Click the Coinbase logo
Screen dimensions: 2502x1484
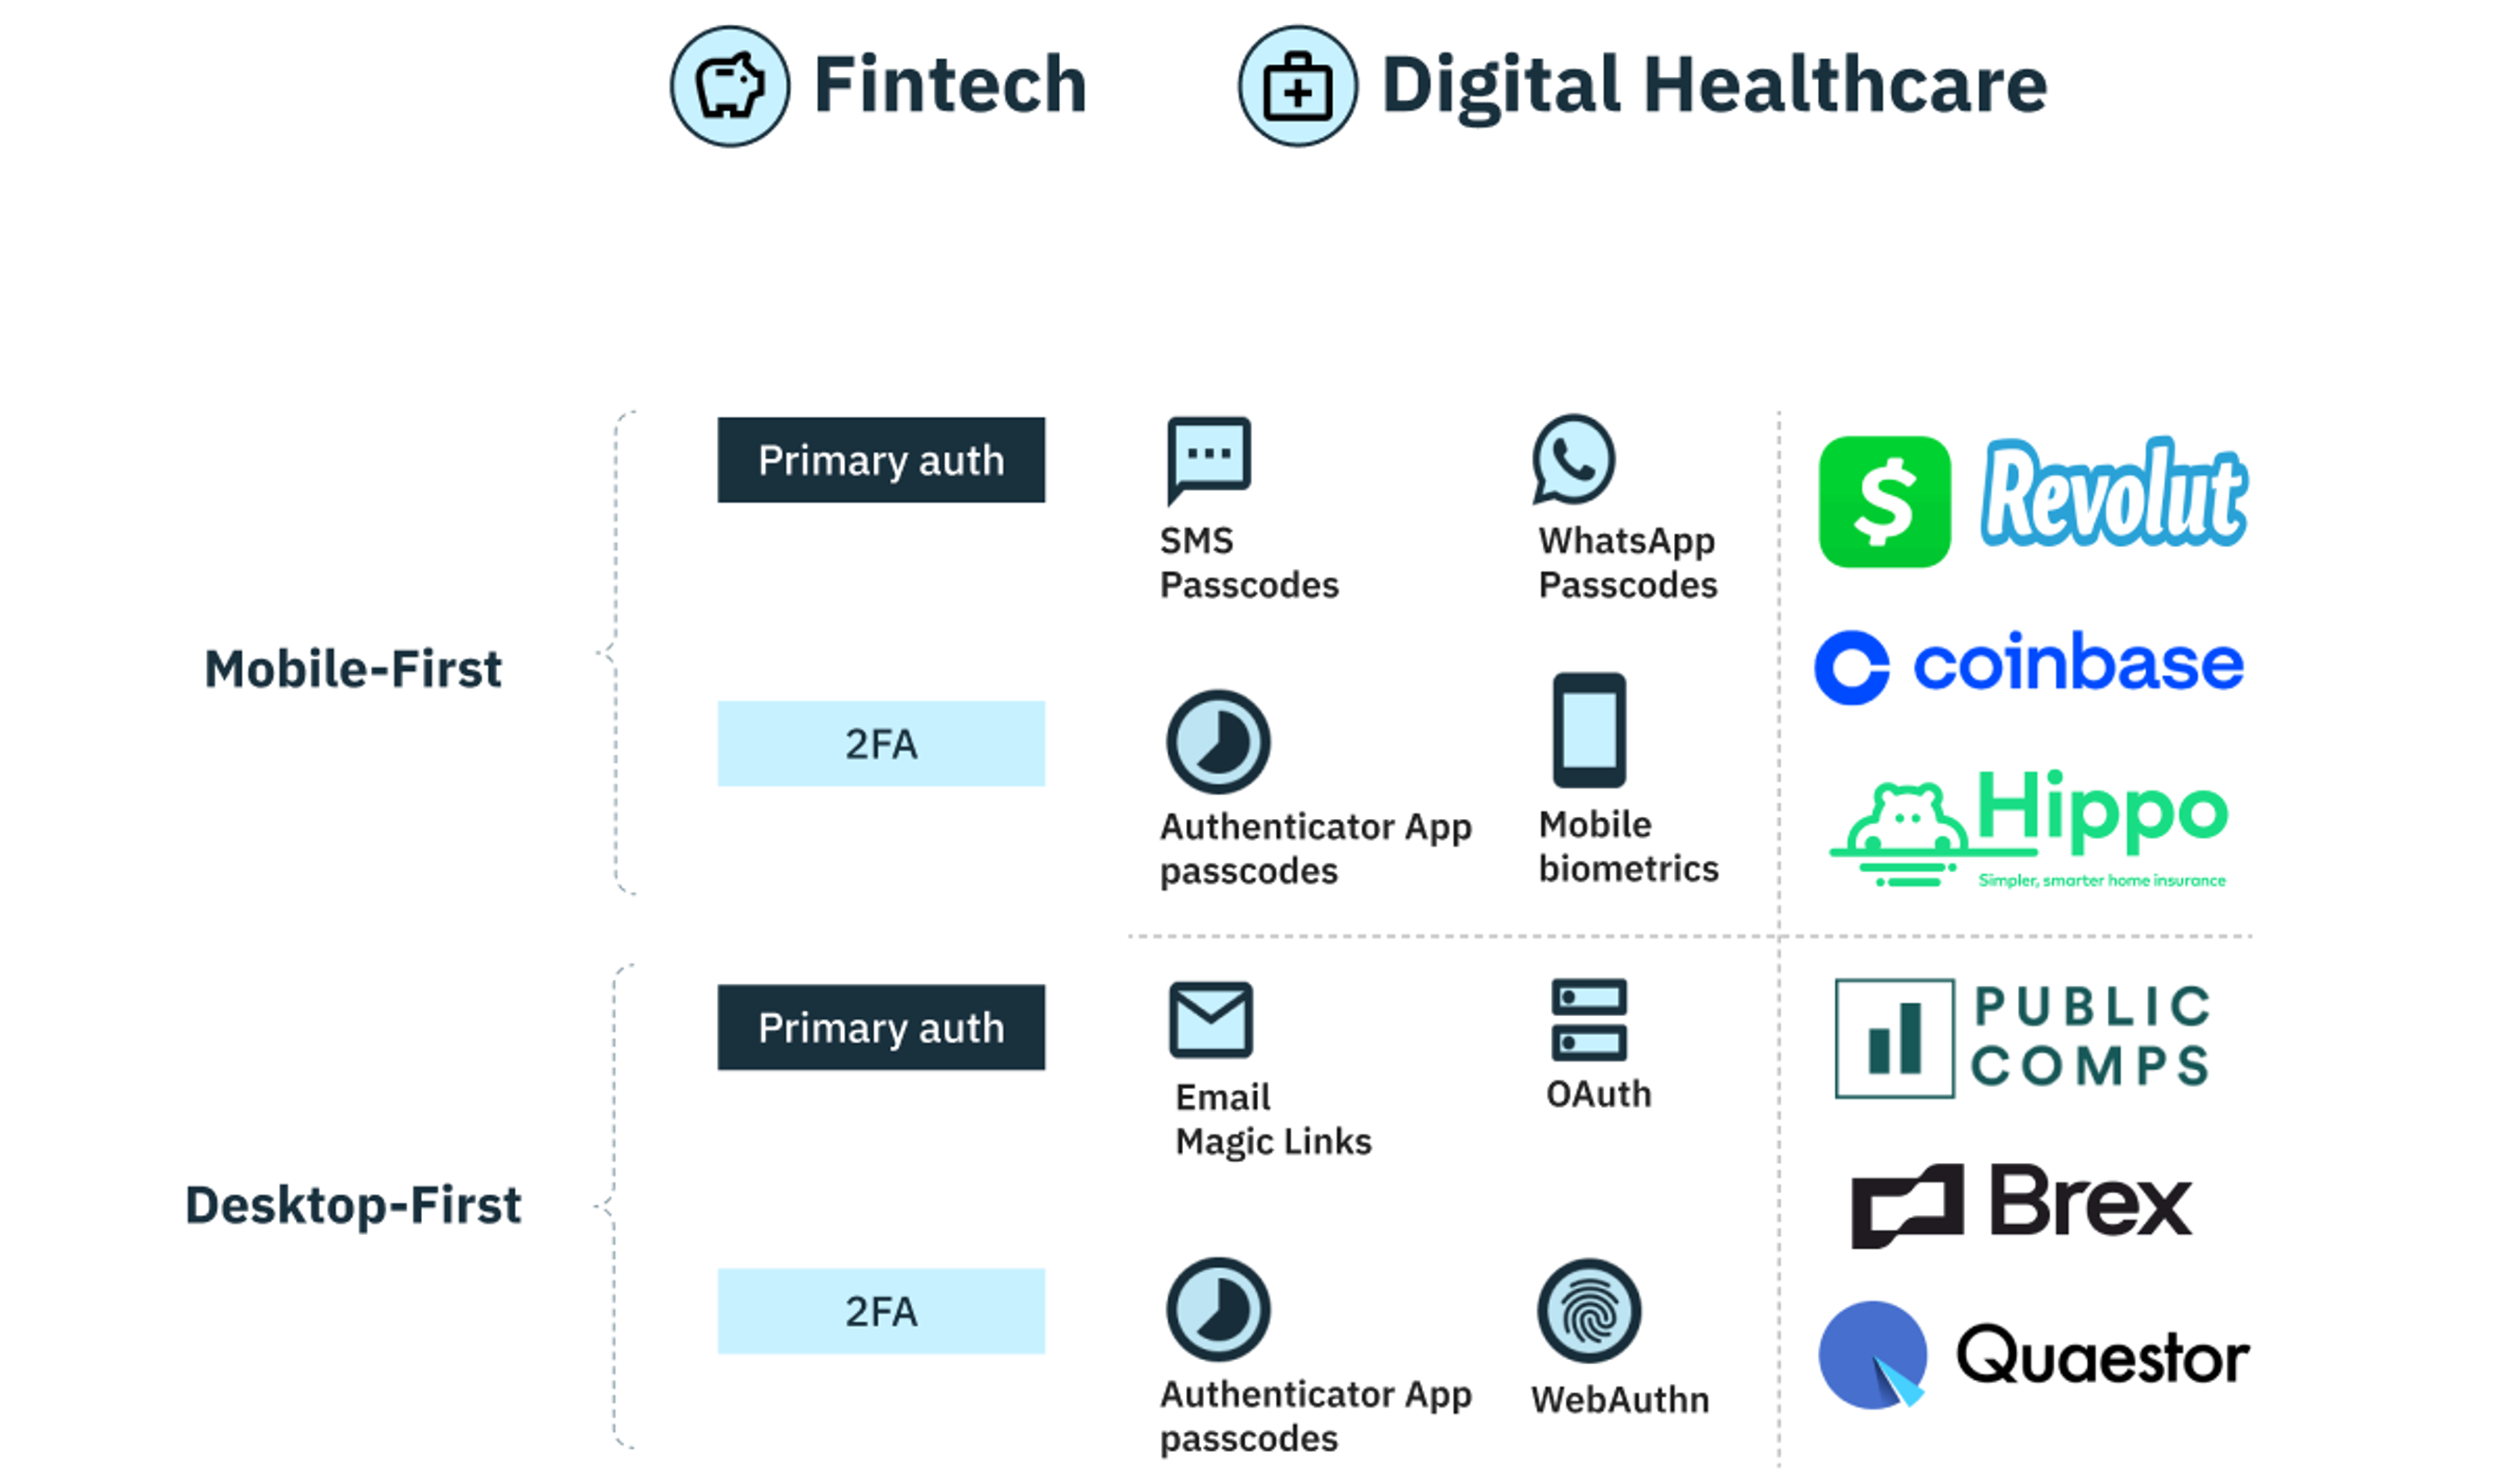pos(2032,668)
